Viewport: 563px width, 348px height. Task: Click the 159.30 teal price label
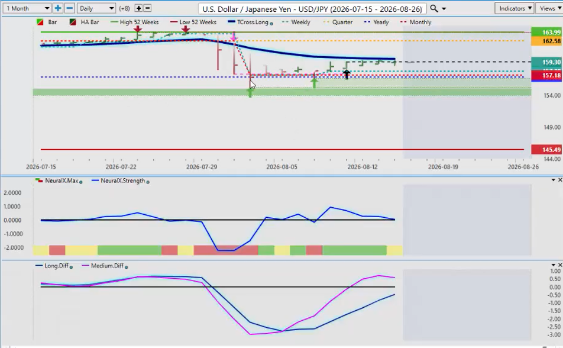546,62
